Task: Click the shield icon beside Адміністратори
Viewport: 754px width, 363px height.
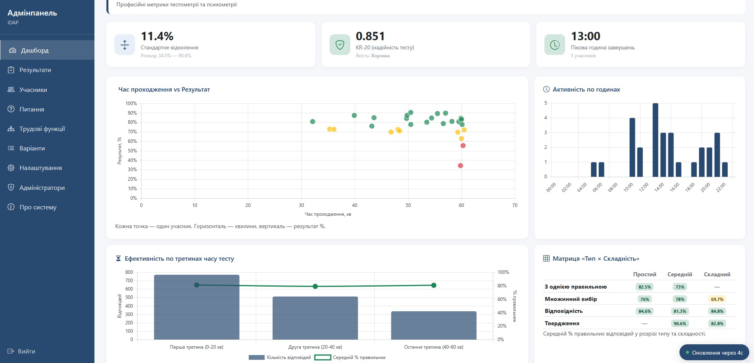Action: [11, 187]
